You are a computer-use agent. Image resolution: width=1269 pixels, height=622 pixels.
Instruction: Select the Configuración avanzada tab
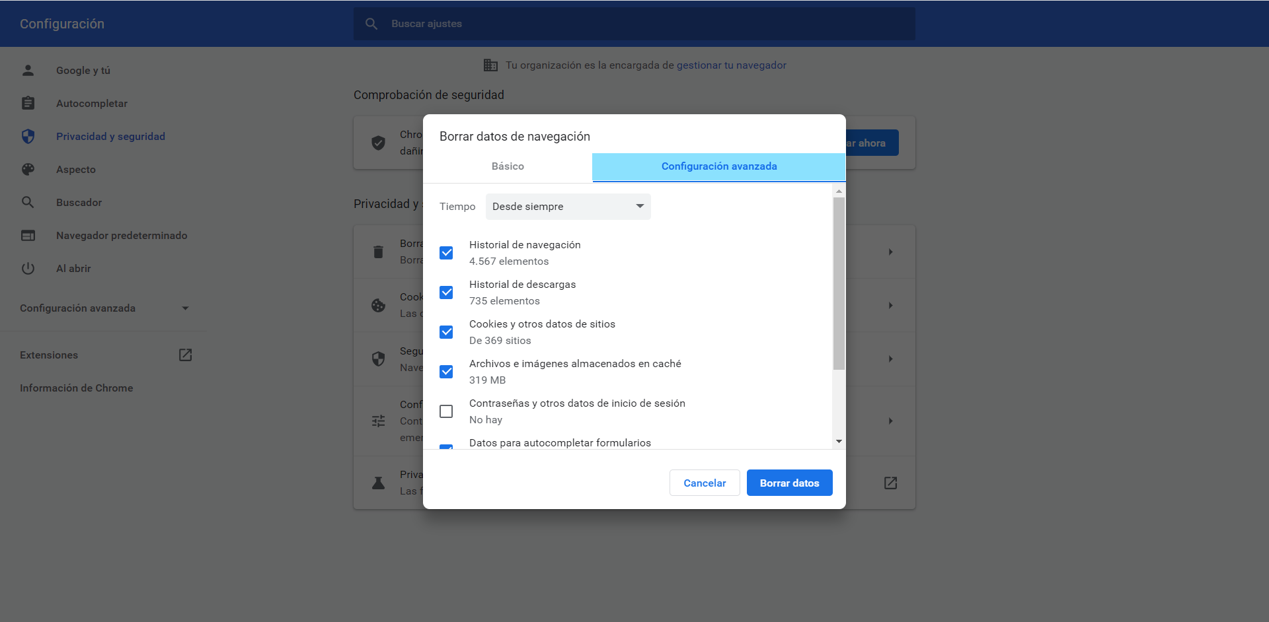click(x=718, y=166)
